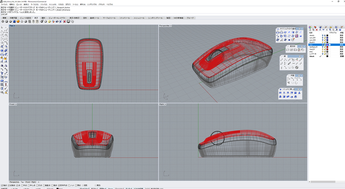Click the グリッドスナップ status bar button
Viewport: 345px width, 189px height.
point(84,188)
